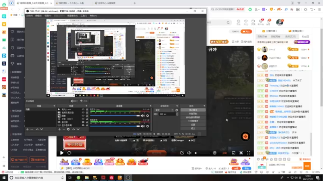Open transition properties gear icon
The width and height of the screenshot is (323, 181).
pos(176,110)
